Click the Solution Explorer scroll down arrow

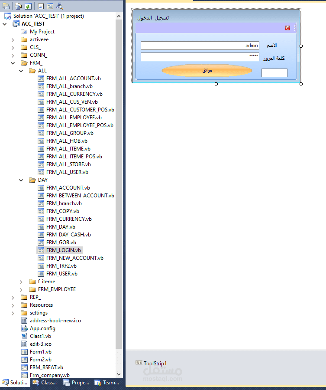click(119, 374)
